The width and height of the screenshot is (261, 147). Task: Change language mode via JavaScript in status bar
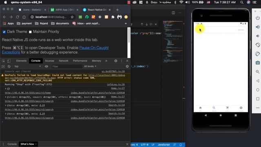[x=164, y=145]
